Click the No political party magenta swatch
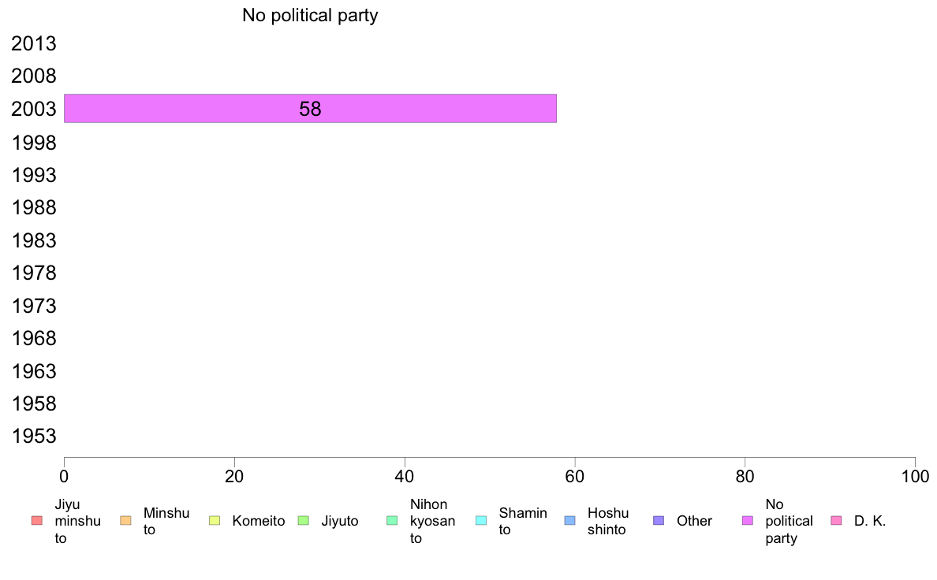 748,521
